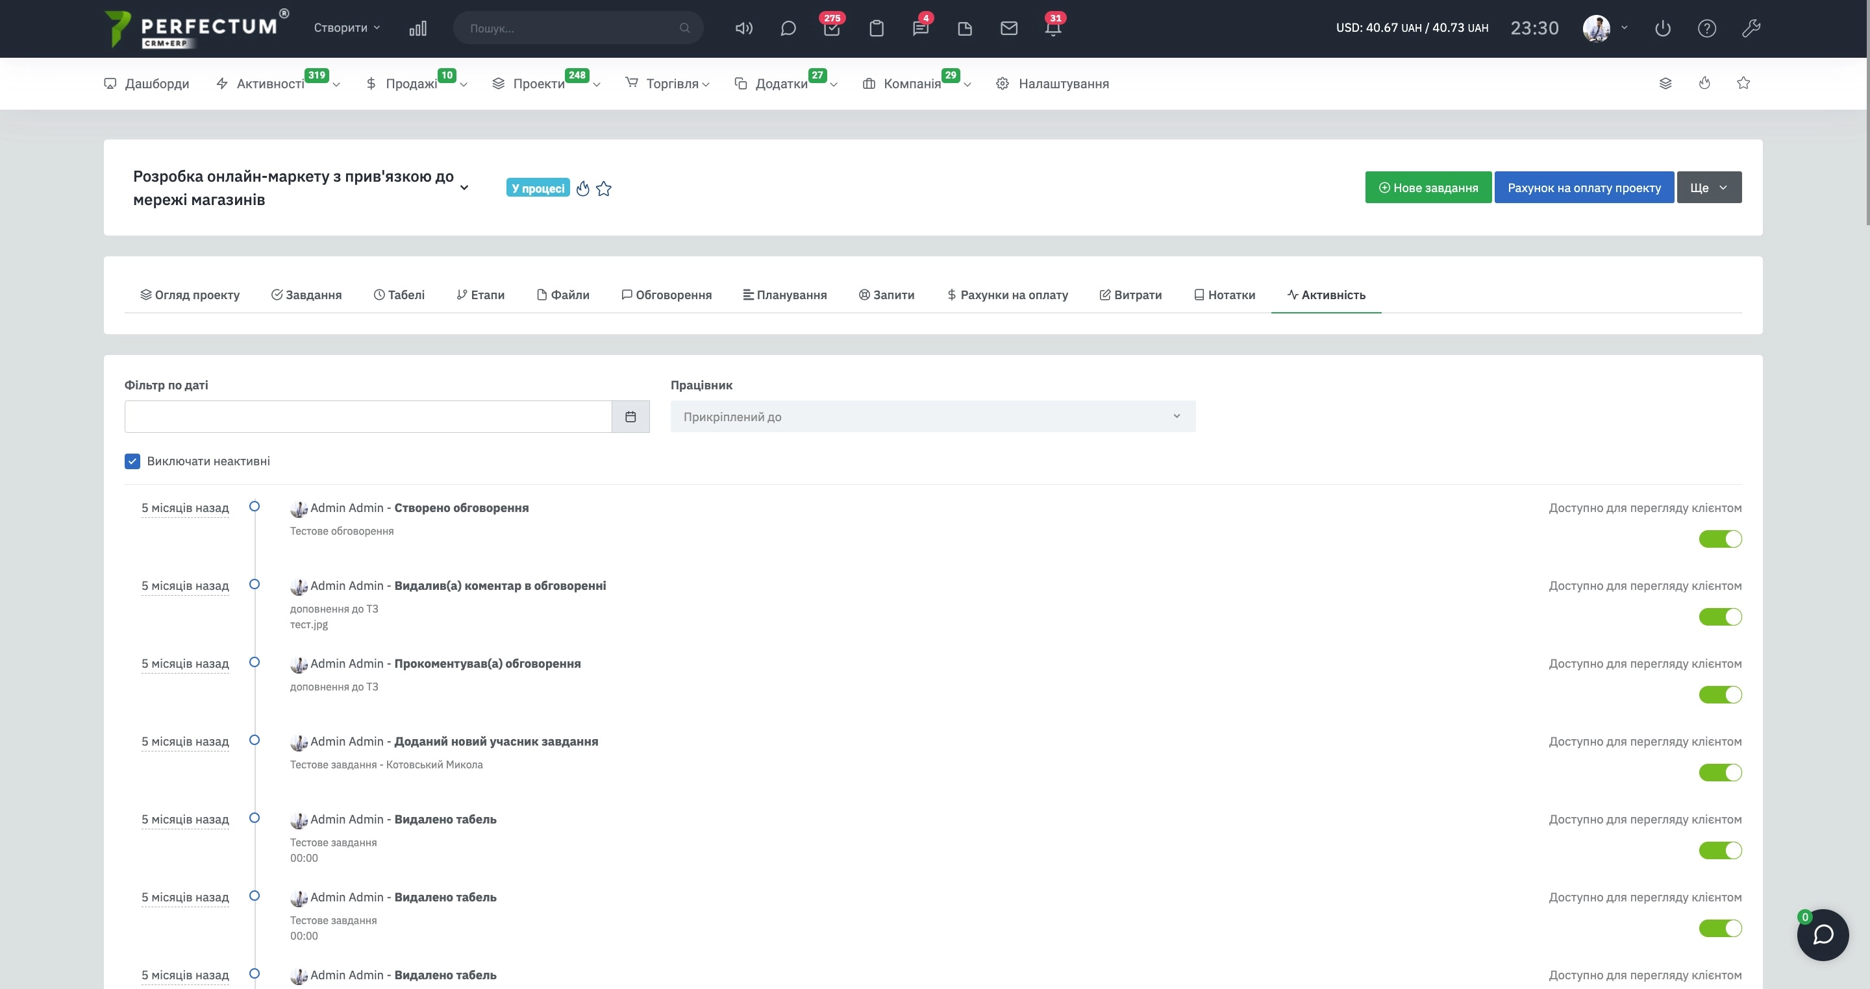Open the Прикріплений до employee dropdown
The image size is (1870, 989).
coord(933,417)
